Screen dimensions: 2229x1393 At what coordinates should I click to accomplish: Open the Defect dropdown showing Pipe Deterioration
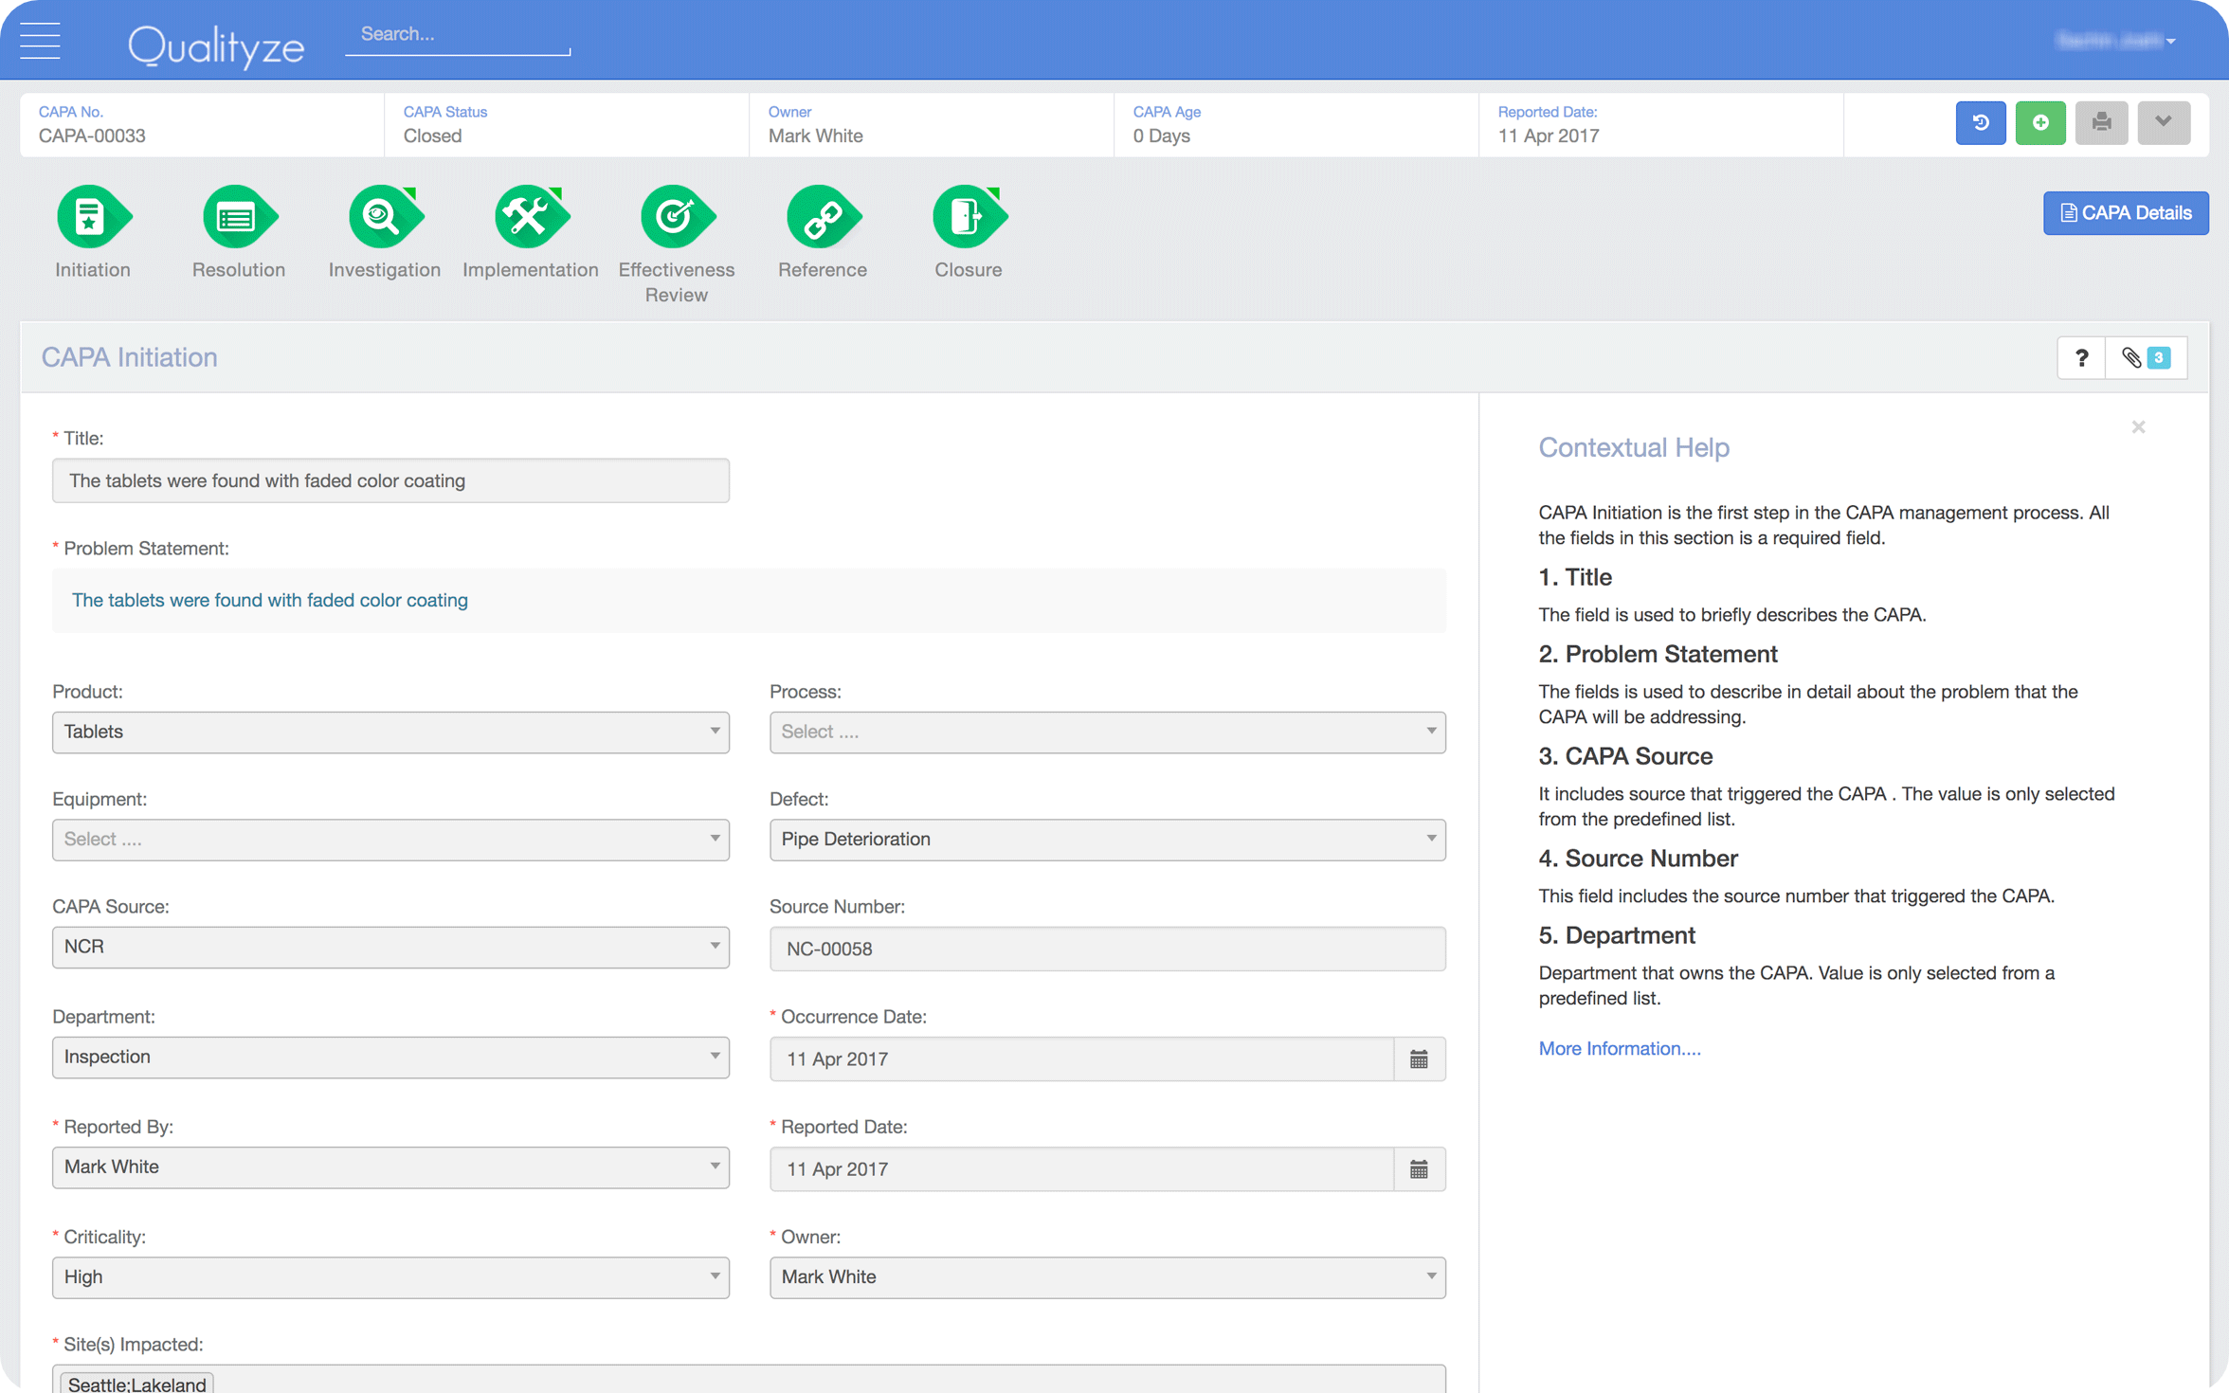pos(1107,840)
